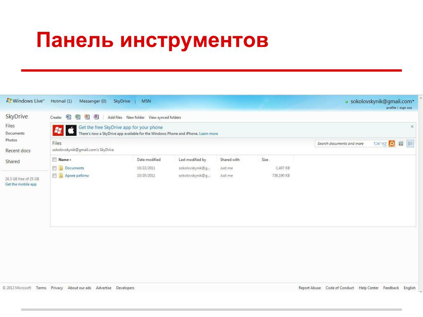Click the profile link
423x317 pixels.
pos(391,108)
